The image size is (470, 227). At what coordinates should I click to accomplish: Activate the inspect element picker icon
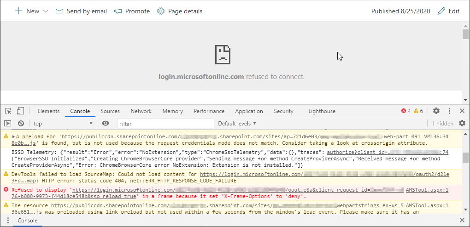click(8, 111)
